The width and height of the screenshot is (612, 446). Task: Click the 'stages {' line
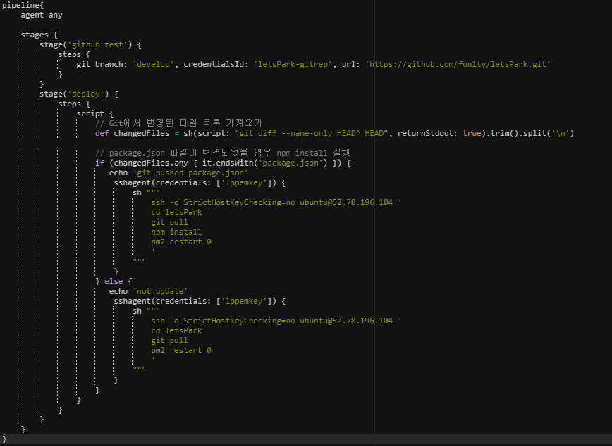(39, 35)
